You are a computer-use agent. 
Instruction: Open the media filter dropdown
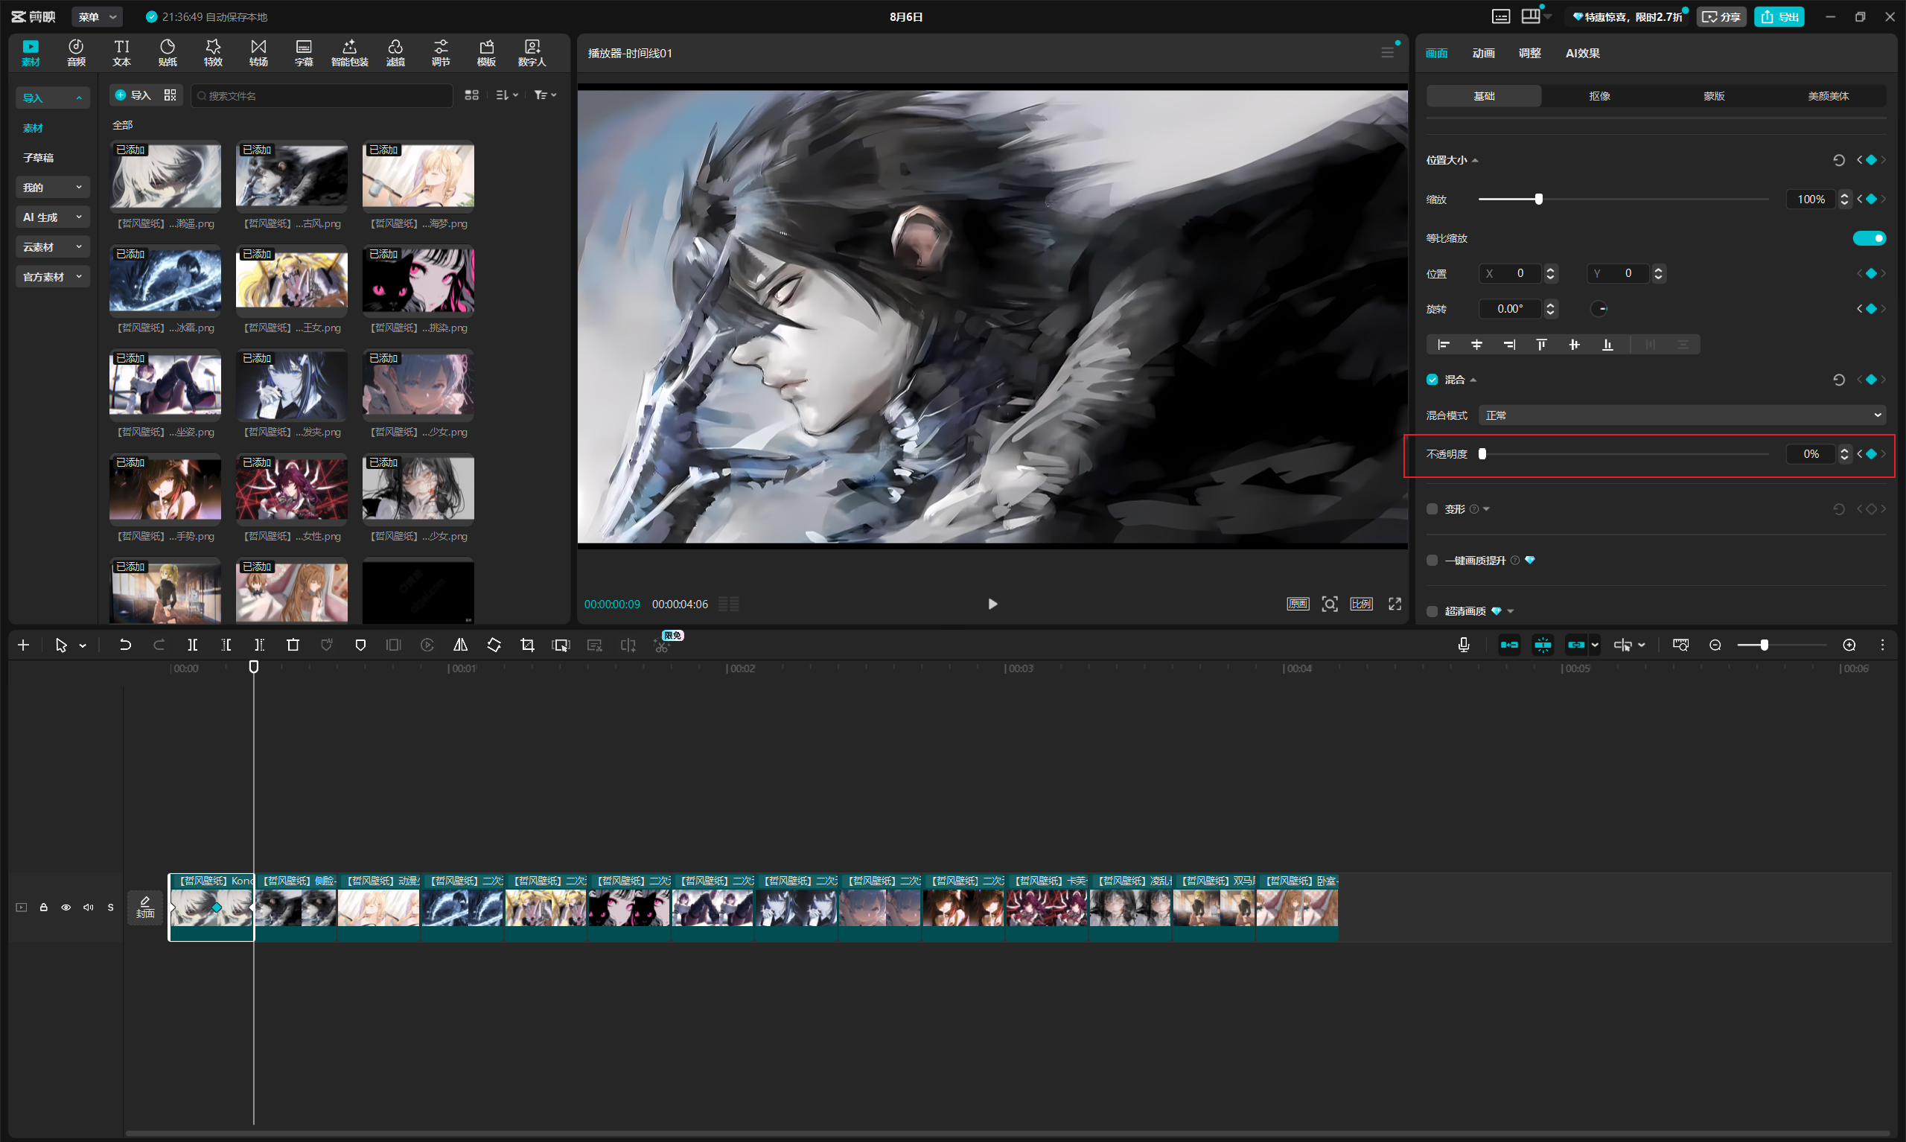coord(545,95)
